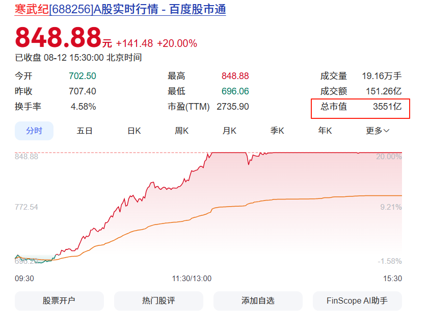Click the closing time text 已收盘 08-12 15:30:00

[60, 58]
